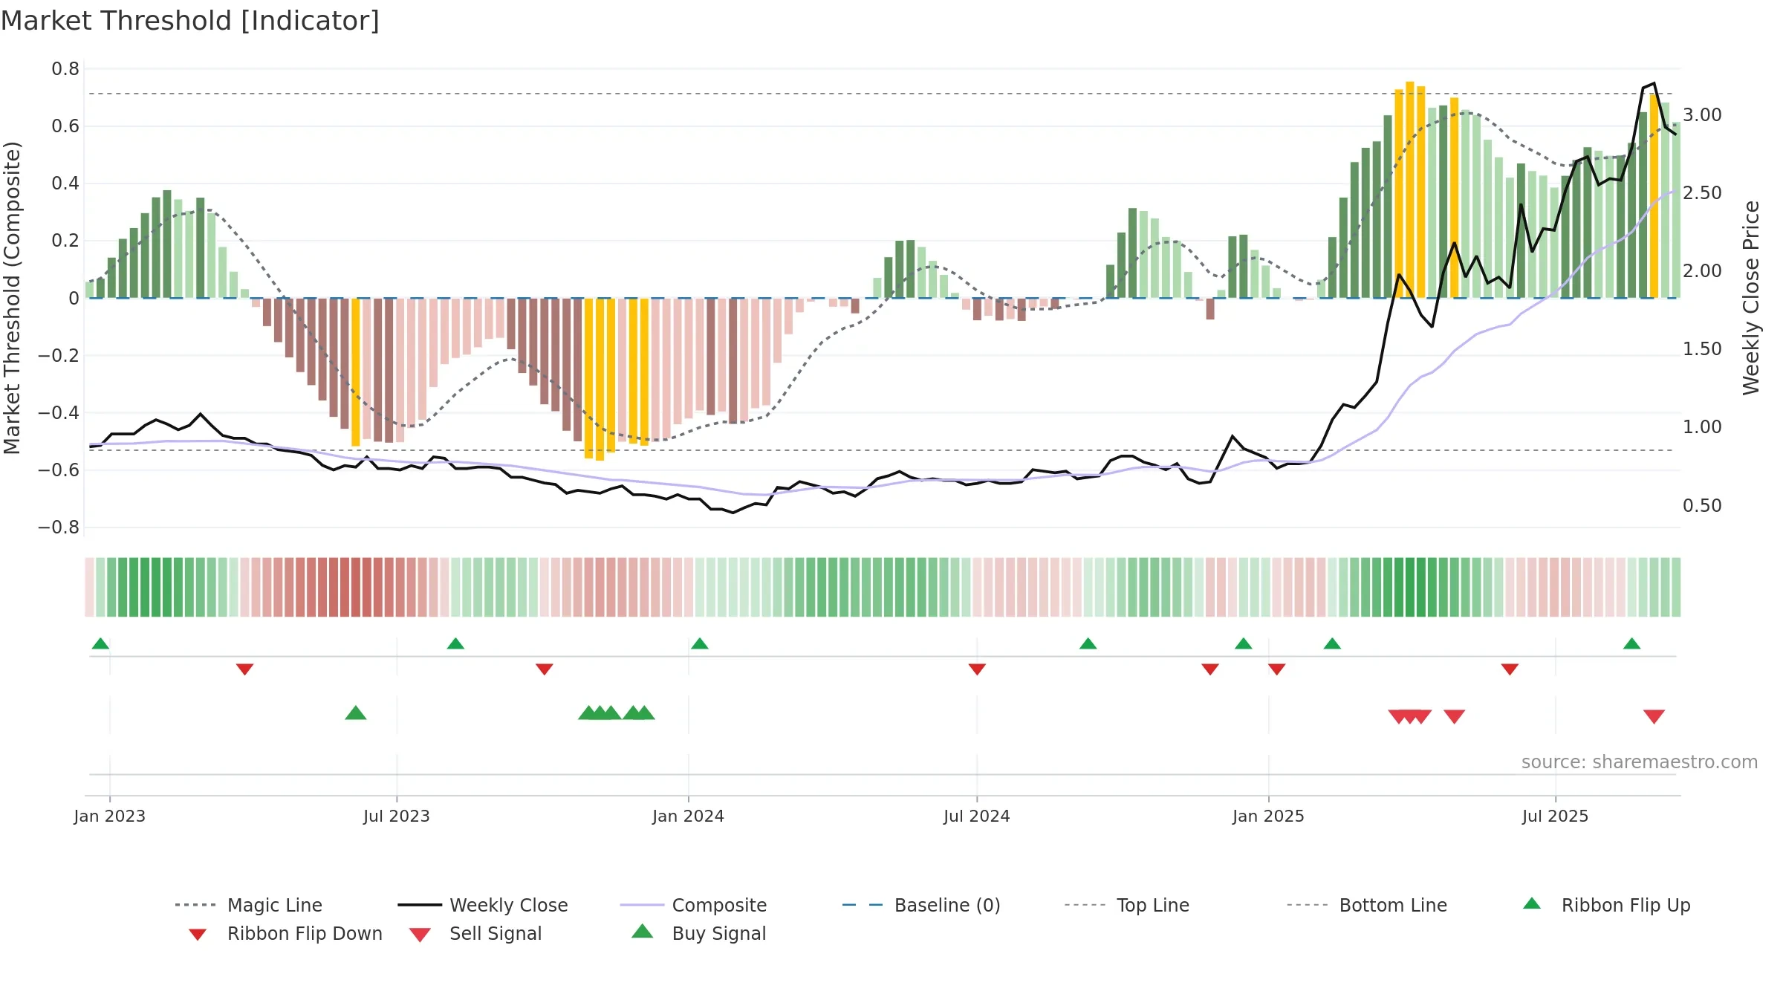The image size is (1783, 1003).
Task: Toggle the Composite legend entry
Action: (x=693, y=905)
